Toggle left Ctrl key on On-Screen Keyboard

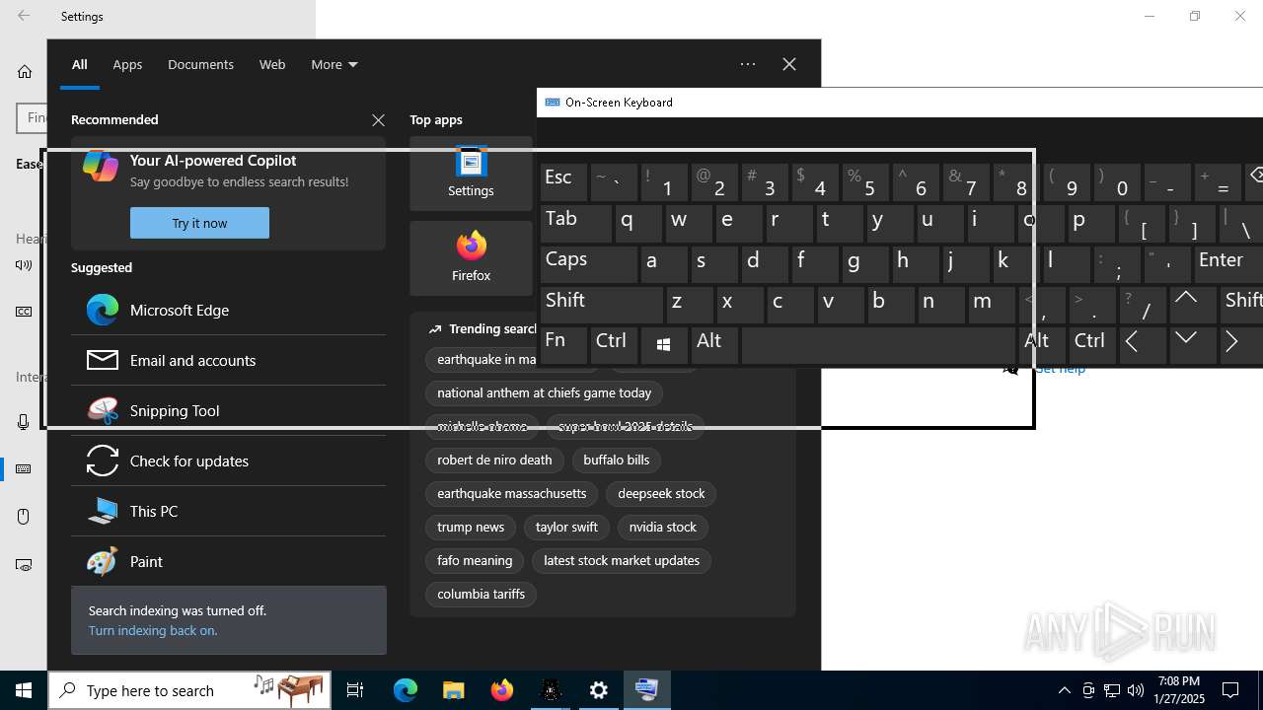point(614,345)
